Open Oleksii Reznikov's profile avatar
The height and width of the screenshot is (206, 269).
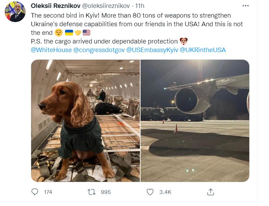click(x=15, y=12)
